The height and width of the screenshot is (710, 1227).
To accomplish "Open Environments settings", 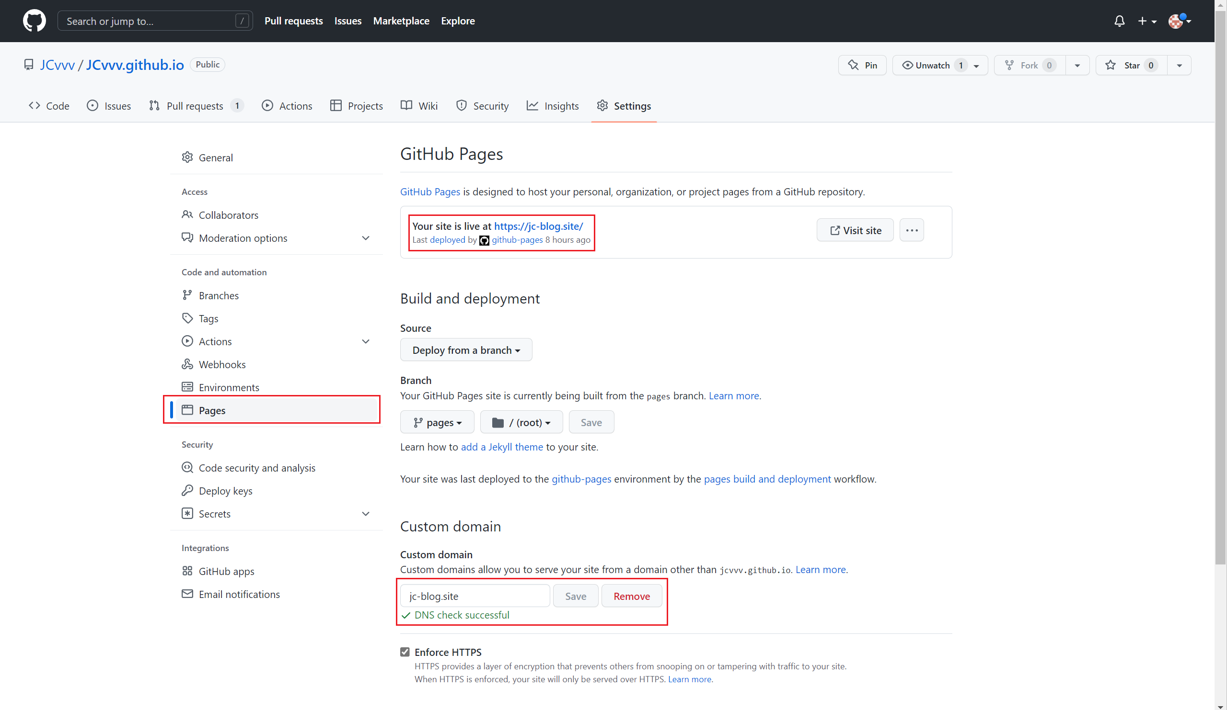I will point(276,387).
